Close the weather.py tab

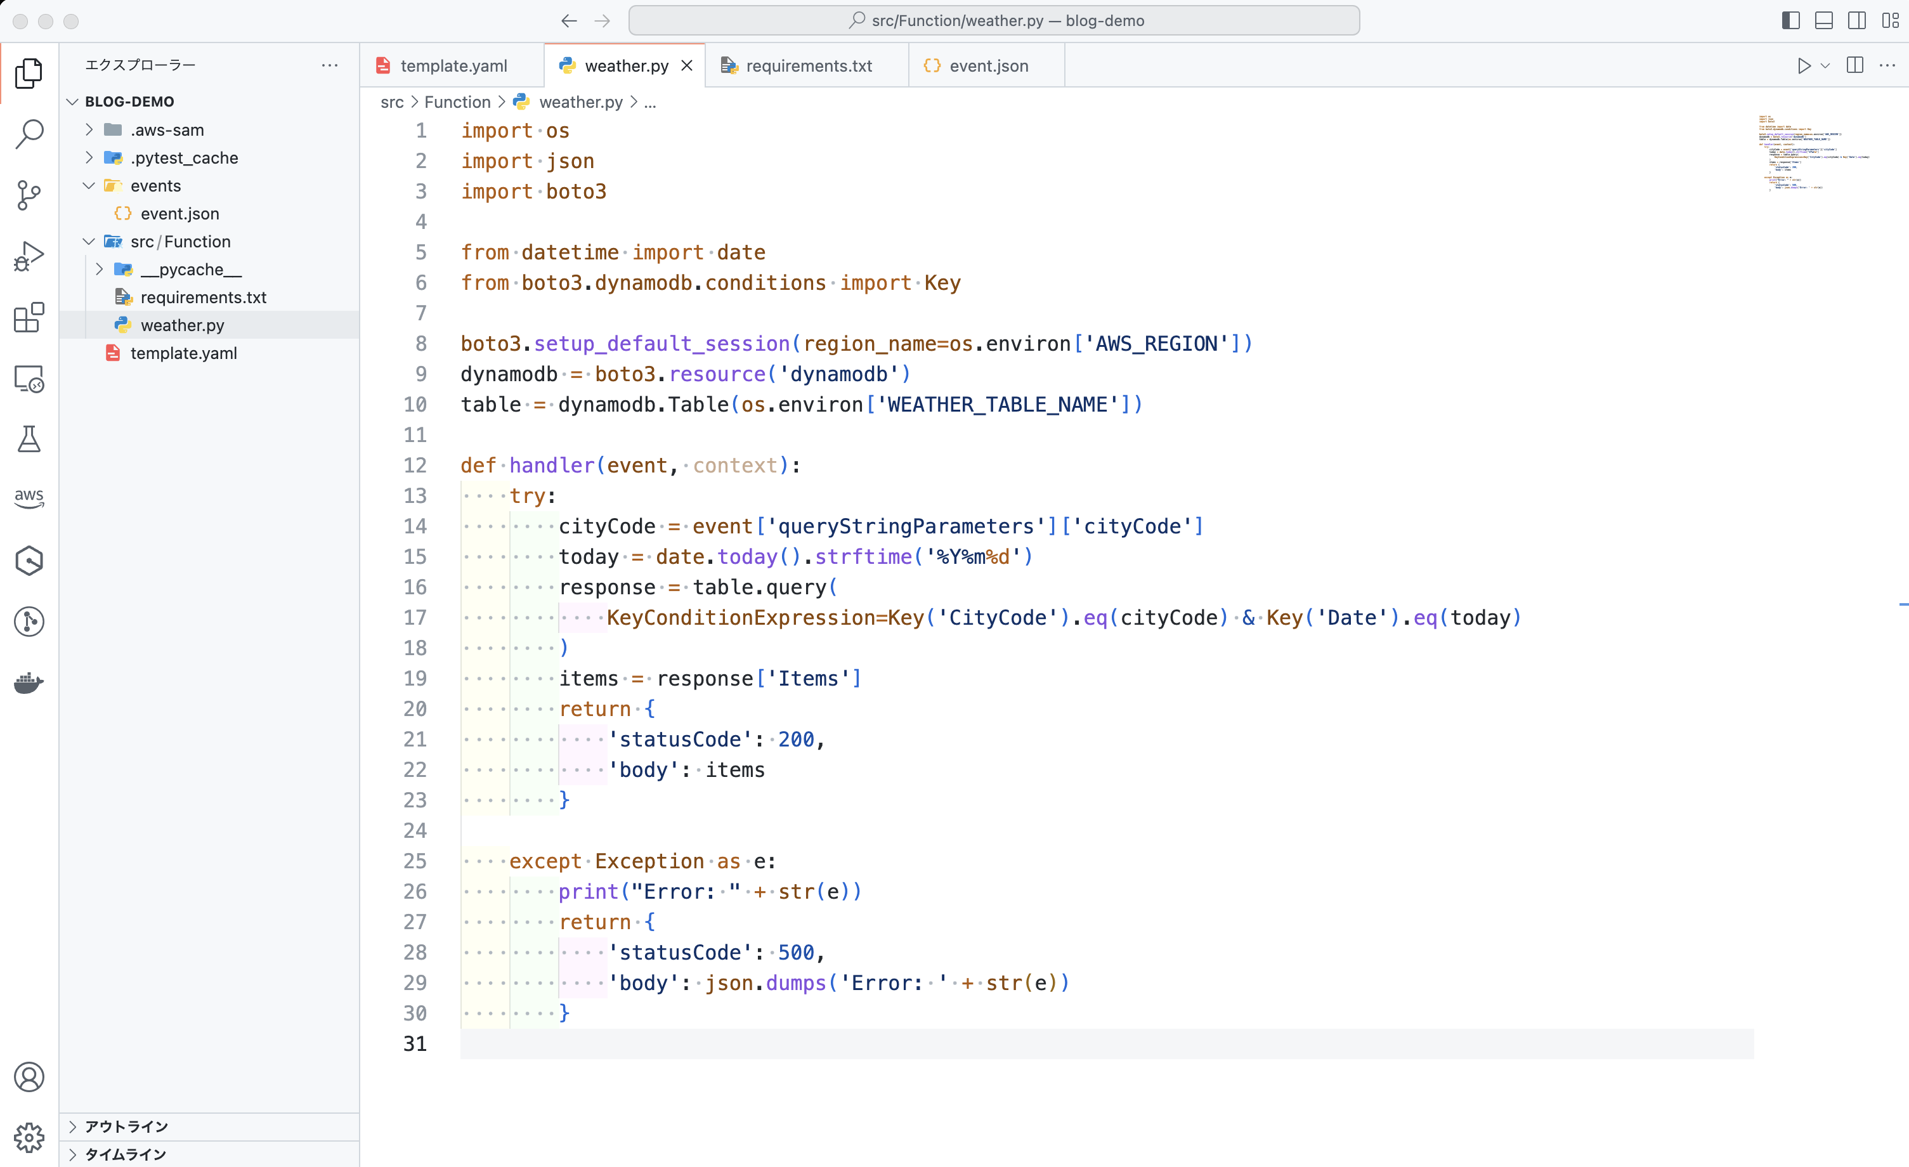point(686,66)
